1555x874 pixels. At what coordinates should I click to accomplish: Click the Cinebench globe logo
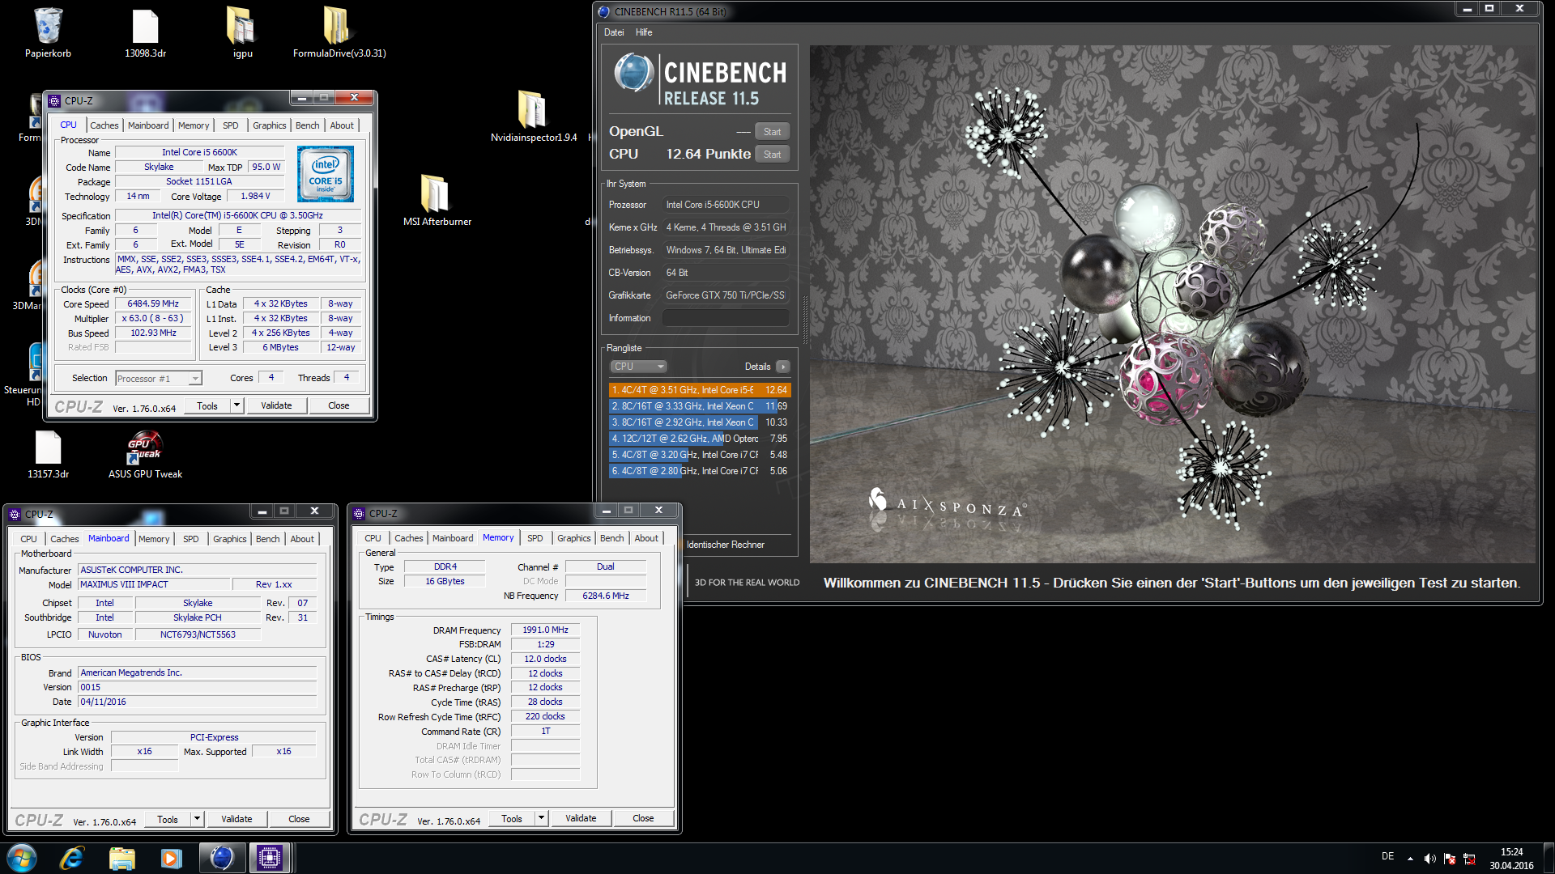[633, 73]
